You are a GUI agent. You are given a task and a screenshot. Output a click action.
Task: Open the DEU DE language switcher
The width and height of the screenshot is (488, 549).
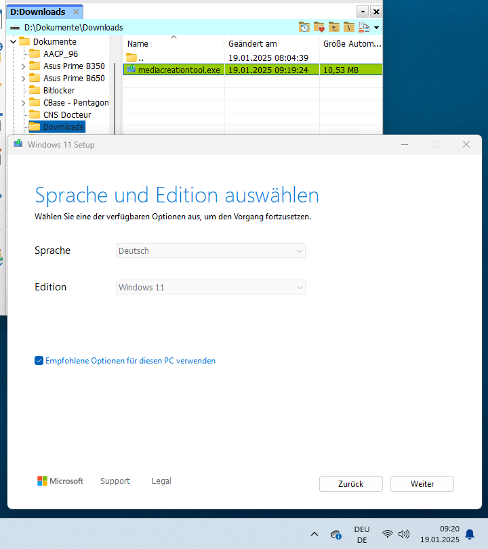(362, 535)
